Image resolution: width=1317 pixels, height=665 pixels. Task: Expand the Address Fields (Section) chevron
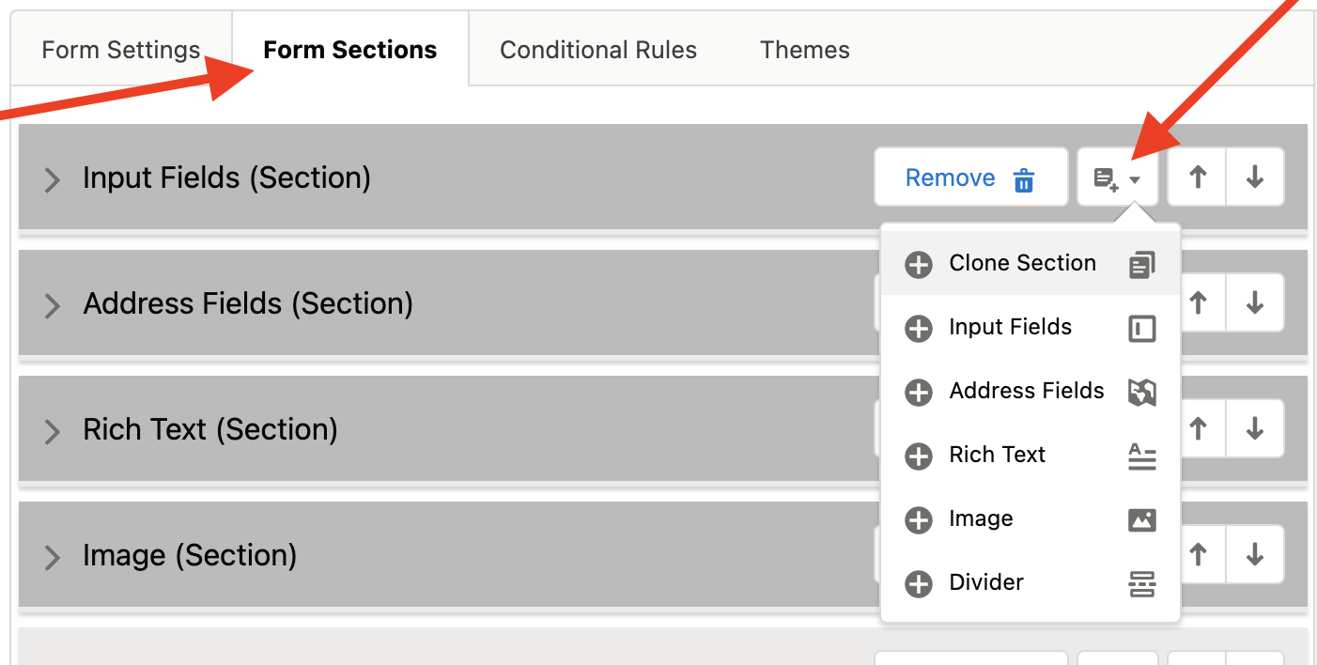(53, 305)
